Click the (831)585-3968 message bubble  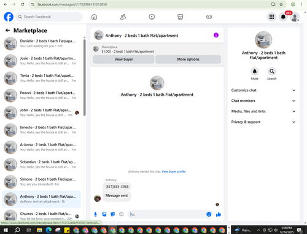point(117,187)
